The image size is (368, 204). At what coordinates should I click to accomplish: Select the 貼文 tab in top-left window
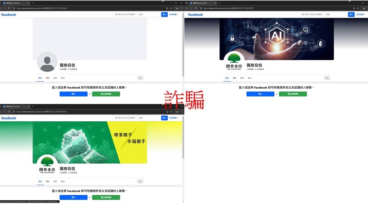[40, 78]
